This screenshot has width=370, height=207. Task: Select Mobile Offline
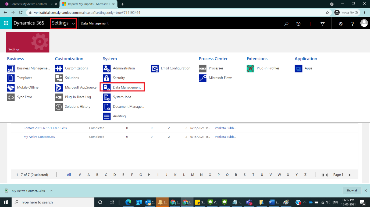28,87
